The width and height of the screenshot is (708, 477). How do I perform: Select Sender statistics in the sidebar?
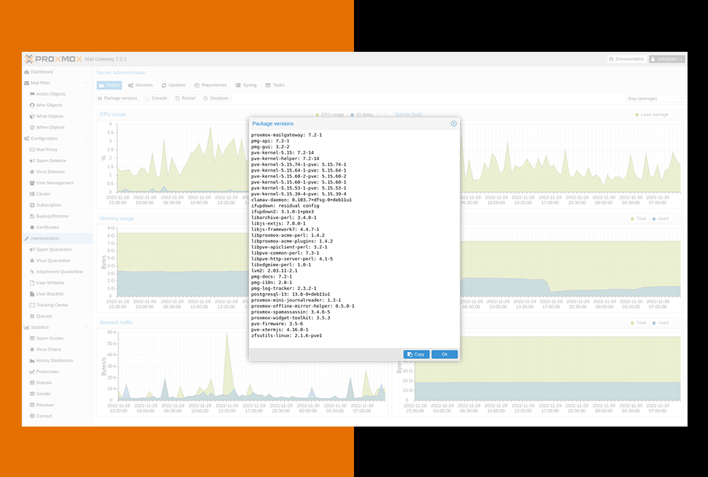(x=44, y=394)
